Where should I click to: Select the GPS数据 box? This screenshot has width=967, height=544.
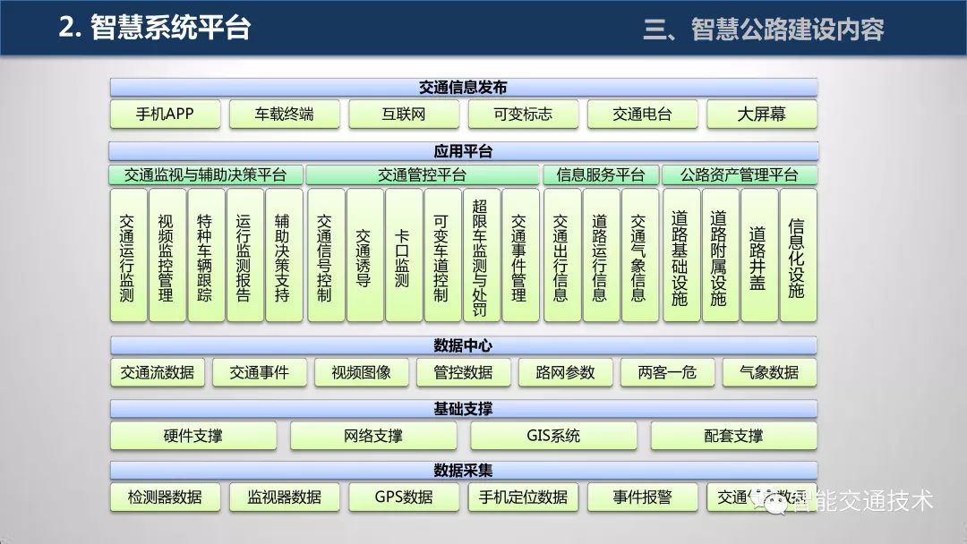point(404,497)
